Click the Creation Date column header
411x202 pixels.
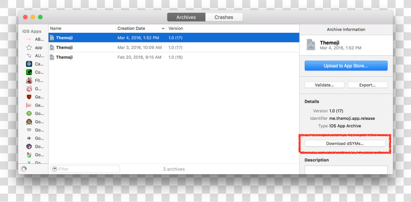tap(141, 28)
